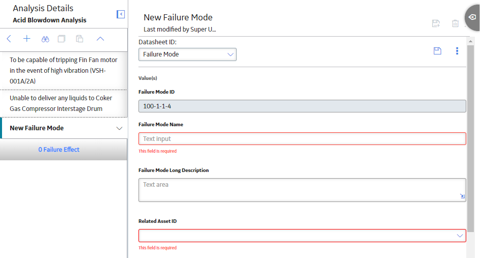Open the 0 Failure Effect link

[59, 149]
